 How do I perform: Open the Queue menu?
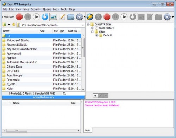pos(47,9)
